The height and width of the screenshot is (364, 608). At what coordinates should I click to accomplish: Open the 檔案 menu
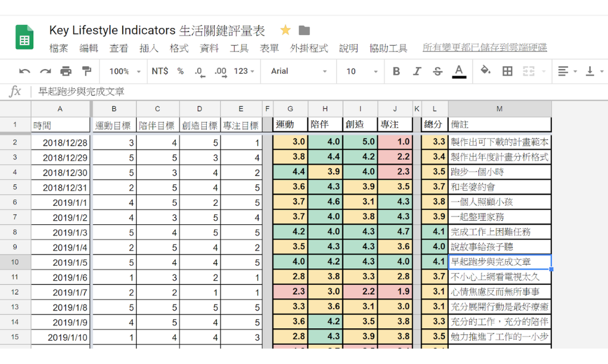tap(59, 48)
